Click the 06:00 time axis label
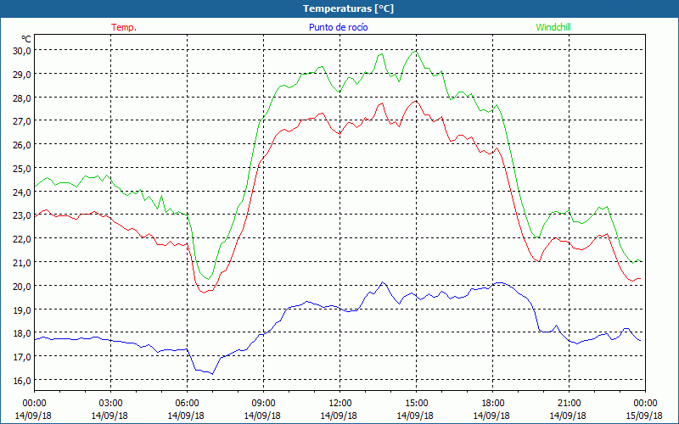 [187, 404]
